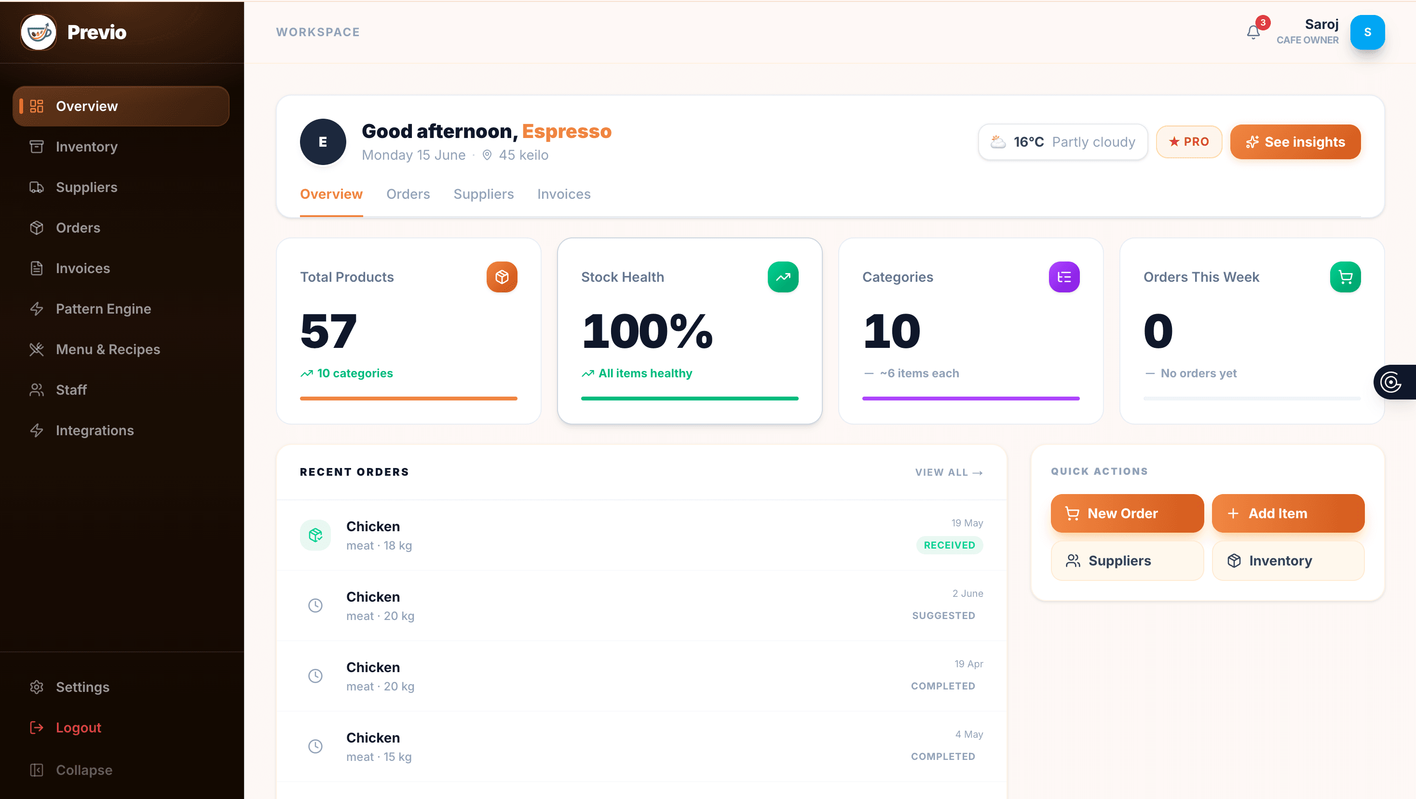
Task: Click the location pin icon near 45 keilo
Action: click(x=487, y=155)
